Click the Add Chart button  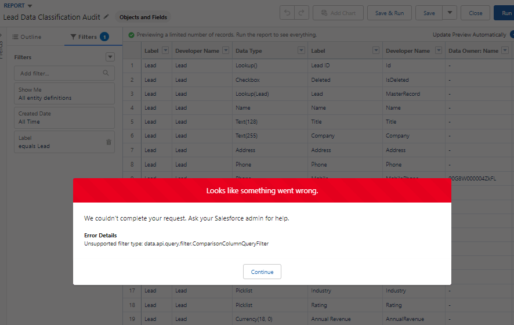tap(338, 13)
